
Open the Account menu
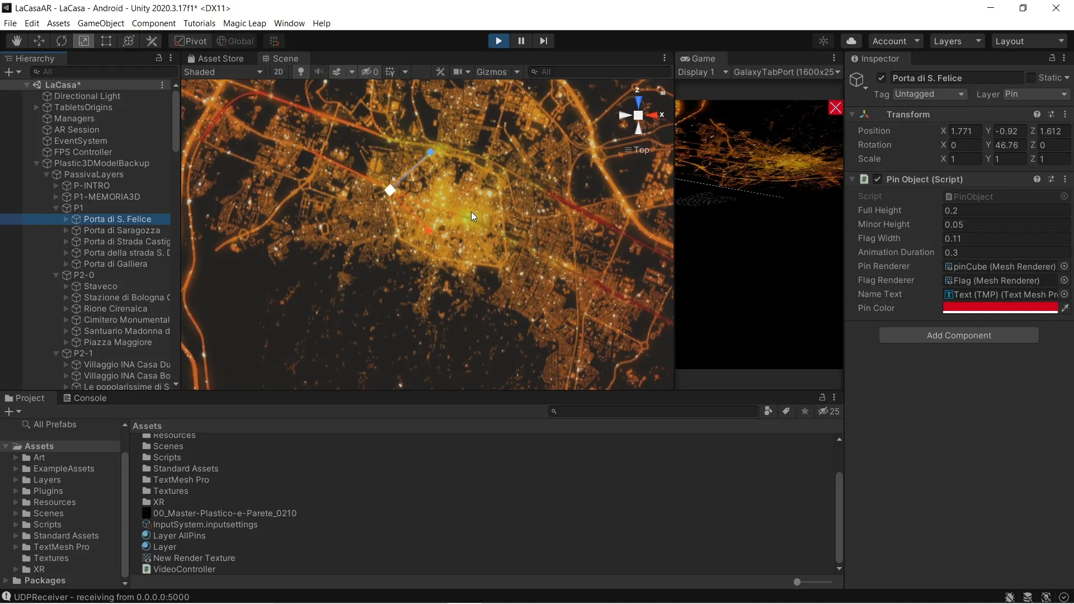tap(896, 41)
